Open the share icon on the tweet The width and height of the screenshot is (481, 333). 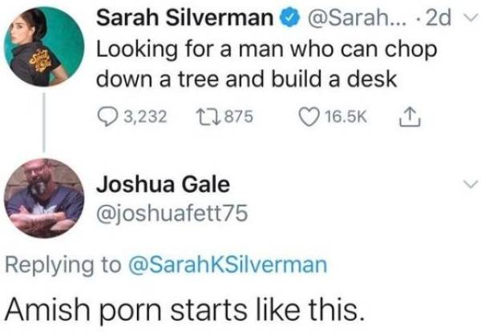(x=406, y=116)
